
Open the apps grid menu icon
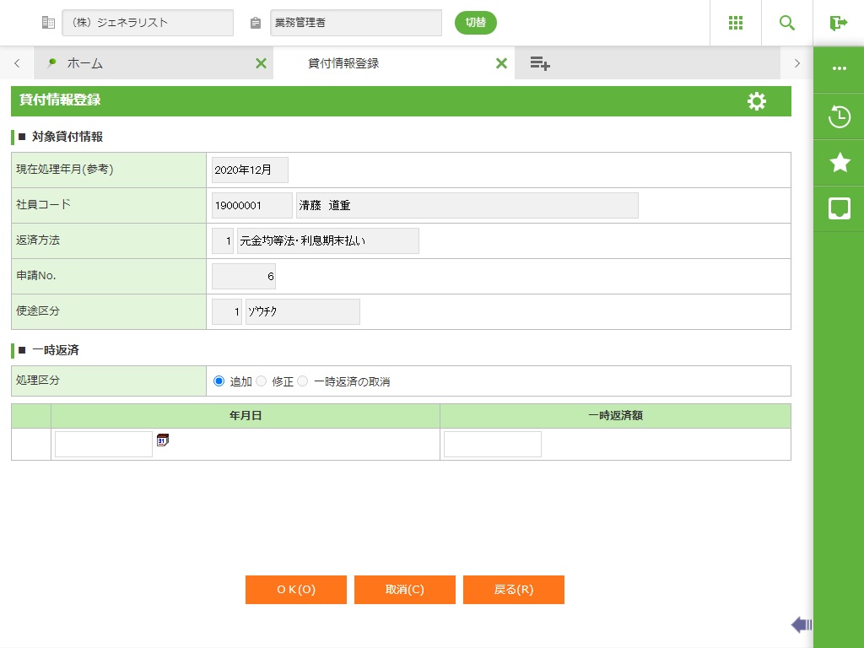click(x=735, y=23)
